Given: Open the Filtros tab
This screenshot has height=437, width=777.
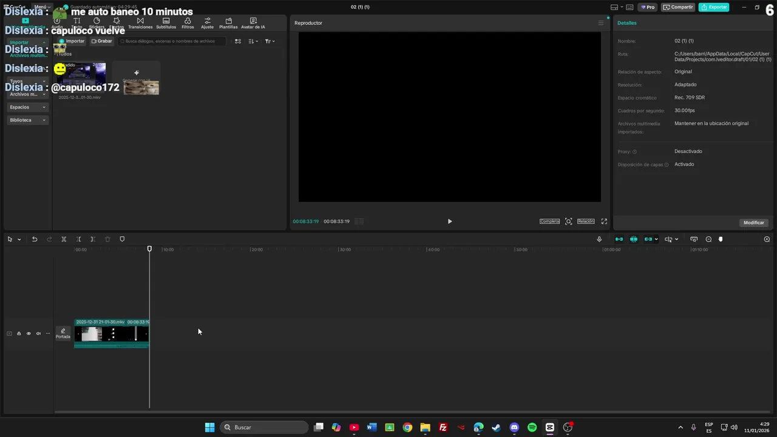Looking at the screenshot, I should 188,23.
